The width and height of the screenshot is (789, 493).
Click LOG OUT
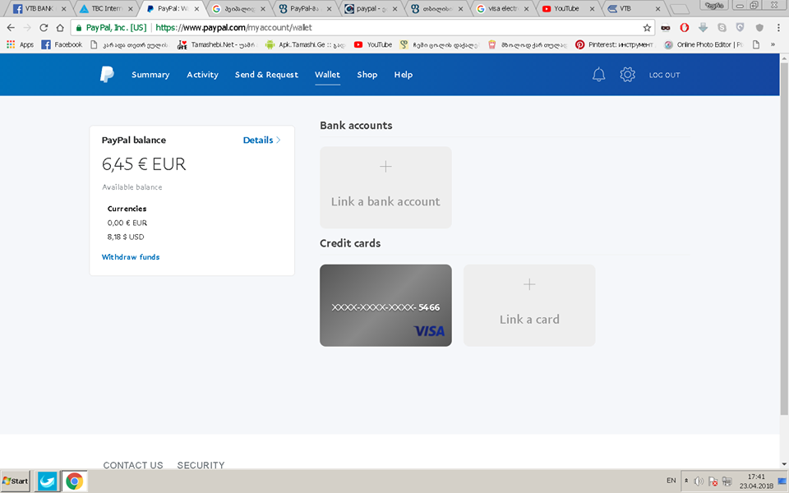click(664, 75)
